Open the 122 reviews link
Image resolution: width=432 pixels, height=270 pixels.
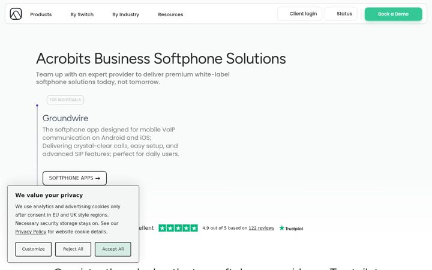click(x=261, y=228)
